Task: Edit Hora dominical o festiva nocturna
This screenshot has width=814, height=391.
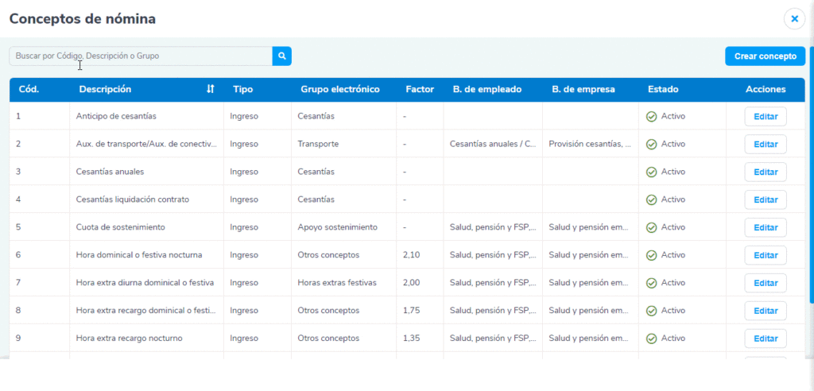Action: tap(765, 256)
